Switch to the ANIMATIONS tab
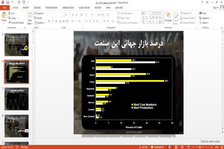Viewport: 224px width, 149px height. pos(68,8)
